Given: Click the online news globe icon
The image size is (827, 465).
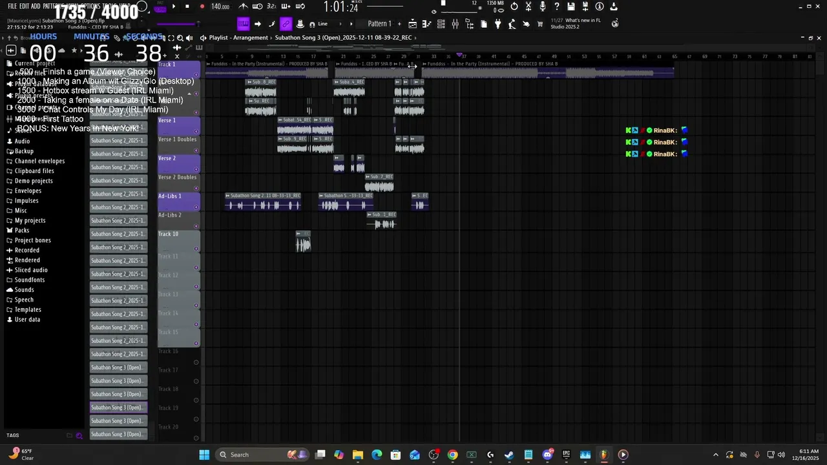Looking at the screenshot, I should coord(615,23).
